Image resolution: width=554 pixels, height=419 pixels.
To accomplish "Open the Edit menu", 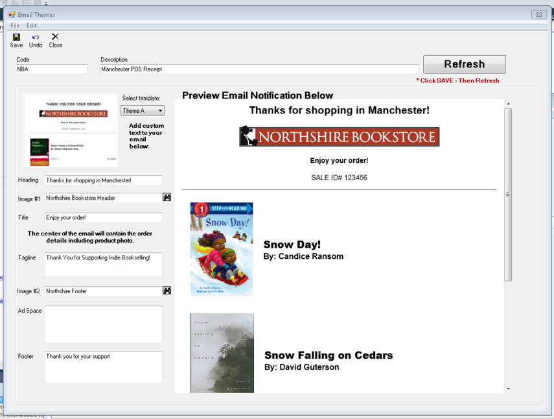I will (x=32, y=25).
